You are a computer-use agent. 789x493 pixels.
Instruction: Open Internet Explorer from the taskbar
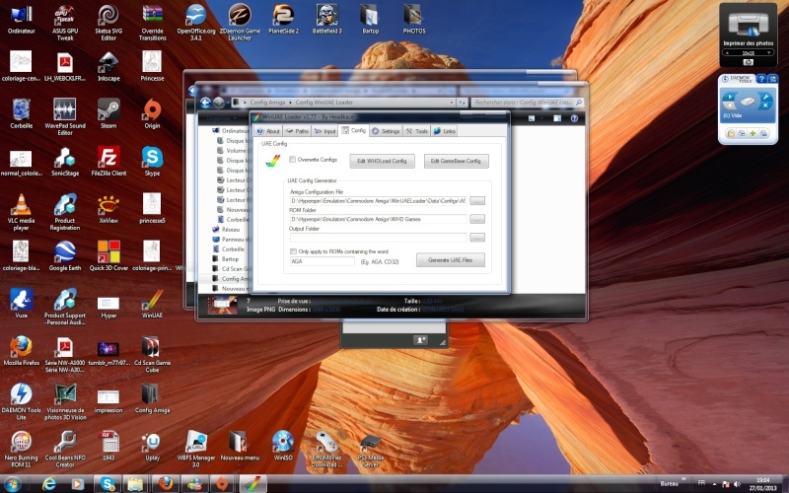pyautogui.click(x=49, y=484)
